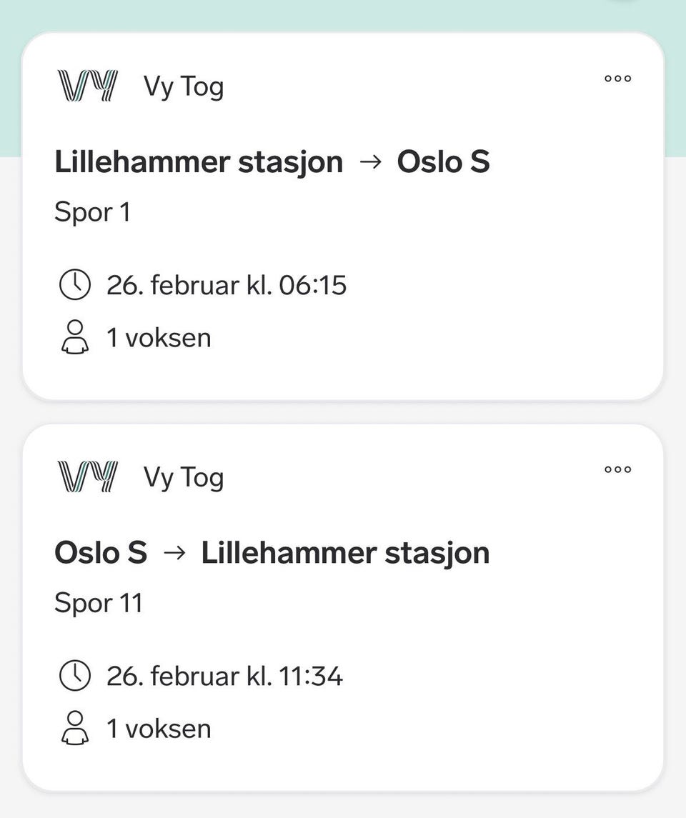
Task: Tap "1 voksen" on the first ticket
Action: tap(159, 337)
